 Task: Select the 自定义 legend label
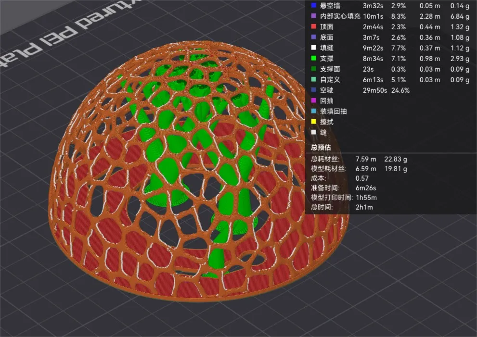tap(330, 80)
